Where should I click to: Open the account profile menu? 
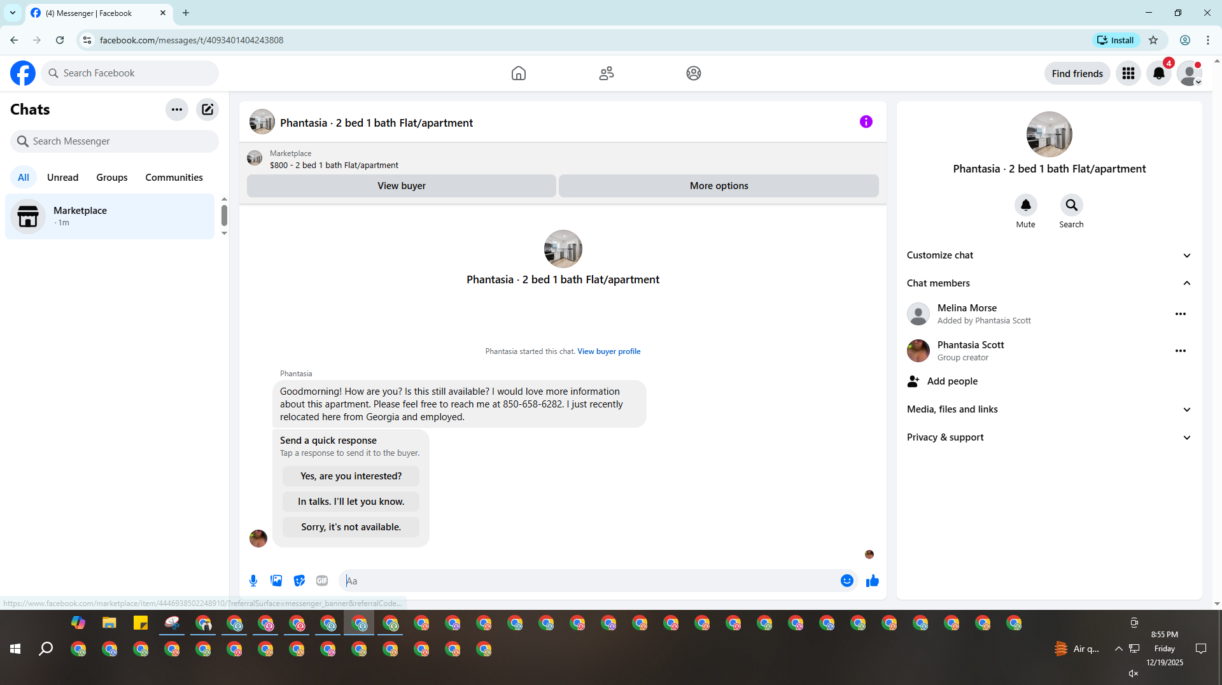point(1189,73)
